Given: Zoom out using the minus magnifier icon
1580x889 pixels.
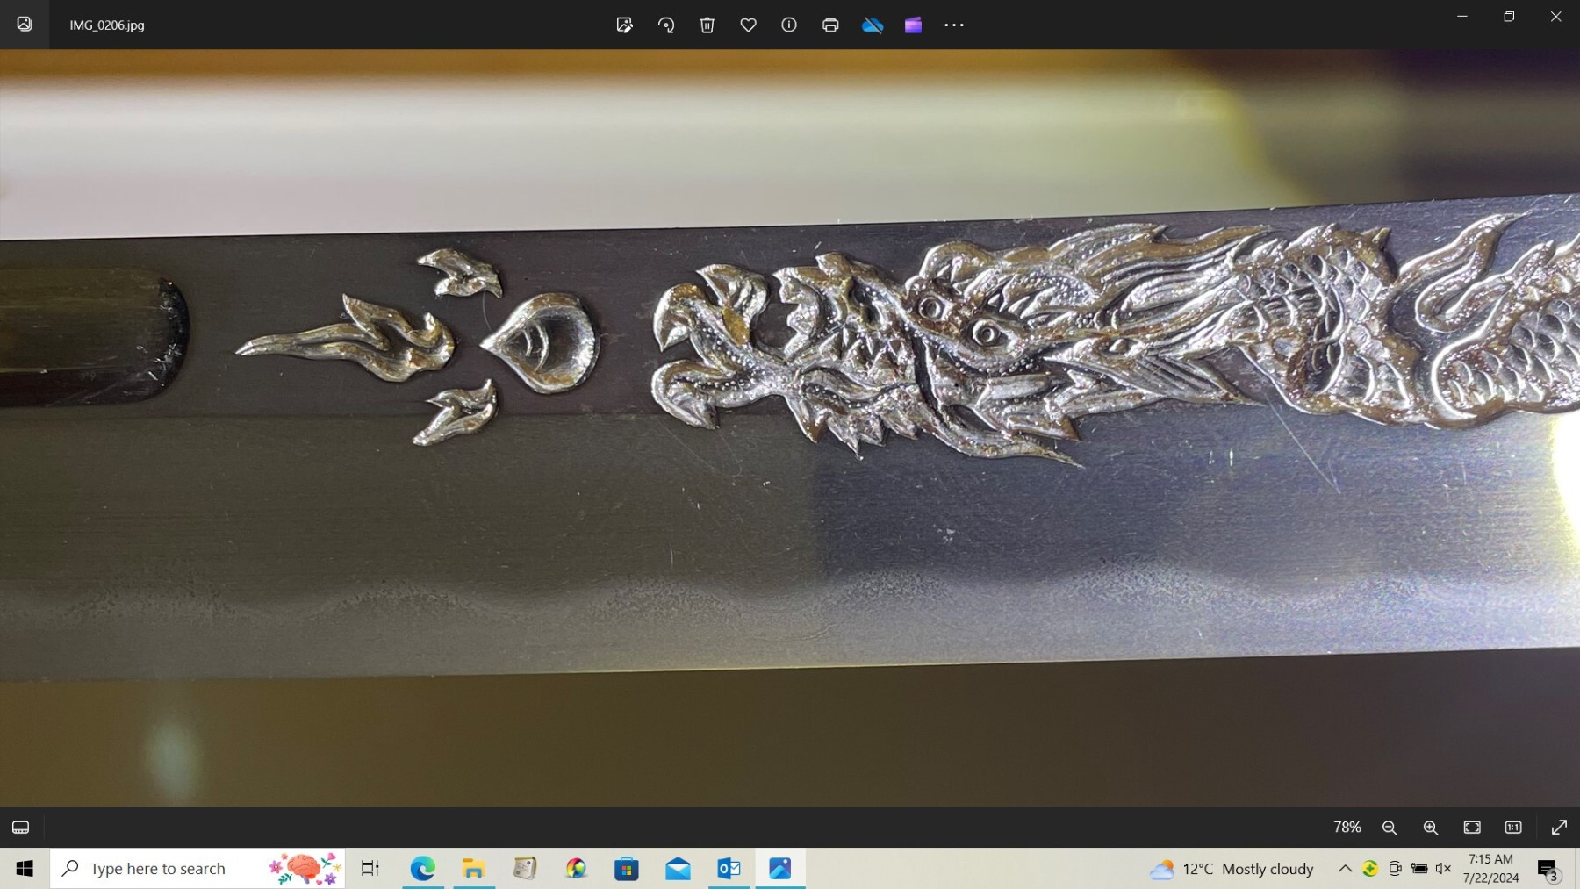Looking at the screenshot, I should point(1390,827).
